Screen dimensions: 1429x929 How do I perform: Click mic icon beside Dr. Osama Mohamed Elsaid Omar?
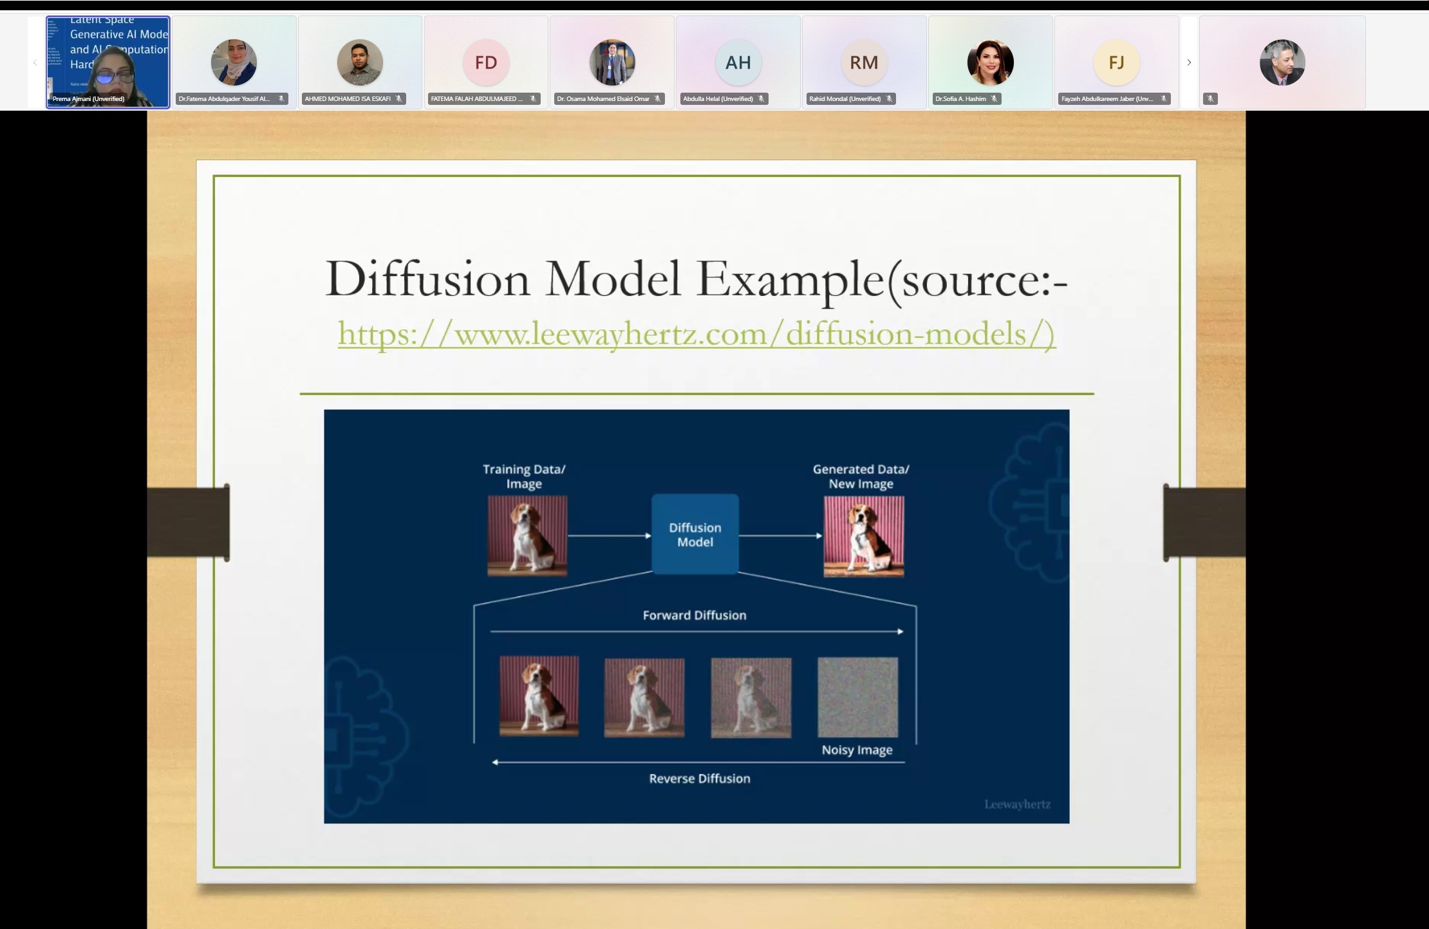[658, 98]
